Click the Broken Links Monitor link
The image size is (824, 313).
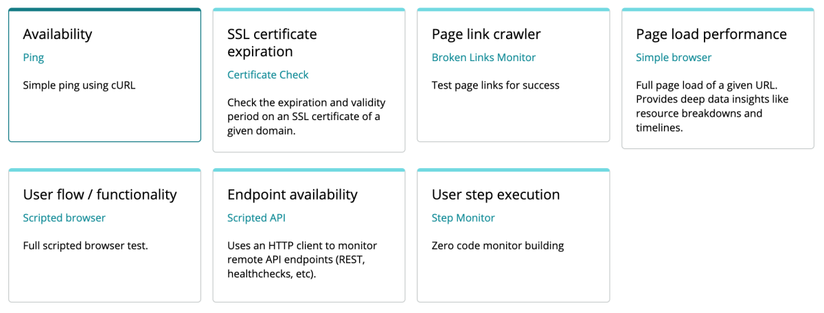point(483,58)
